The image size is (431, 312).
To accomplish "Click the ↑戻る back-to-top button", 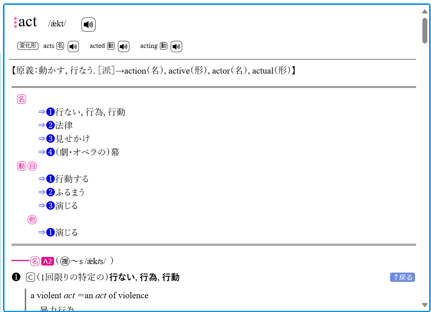I will click(x=402, y=277).
